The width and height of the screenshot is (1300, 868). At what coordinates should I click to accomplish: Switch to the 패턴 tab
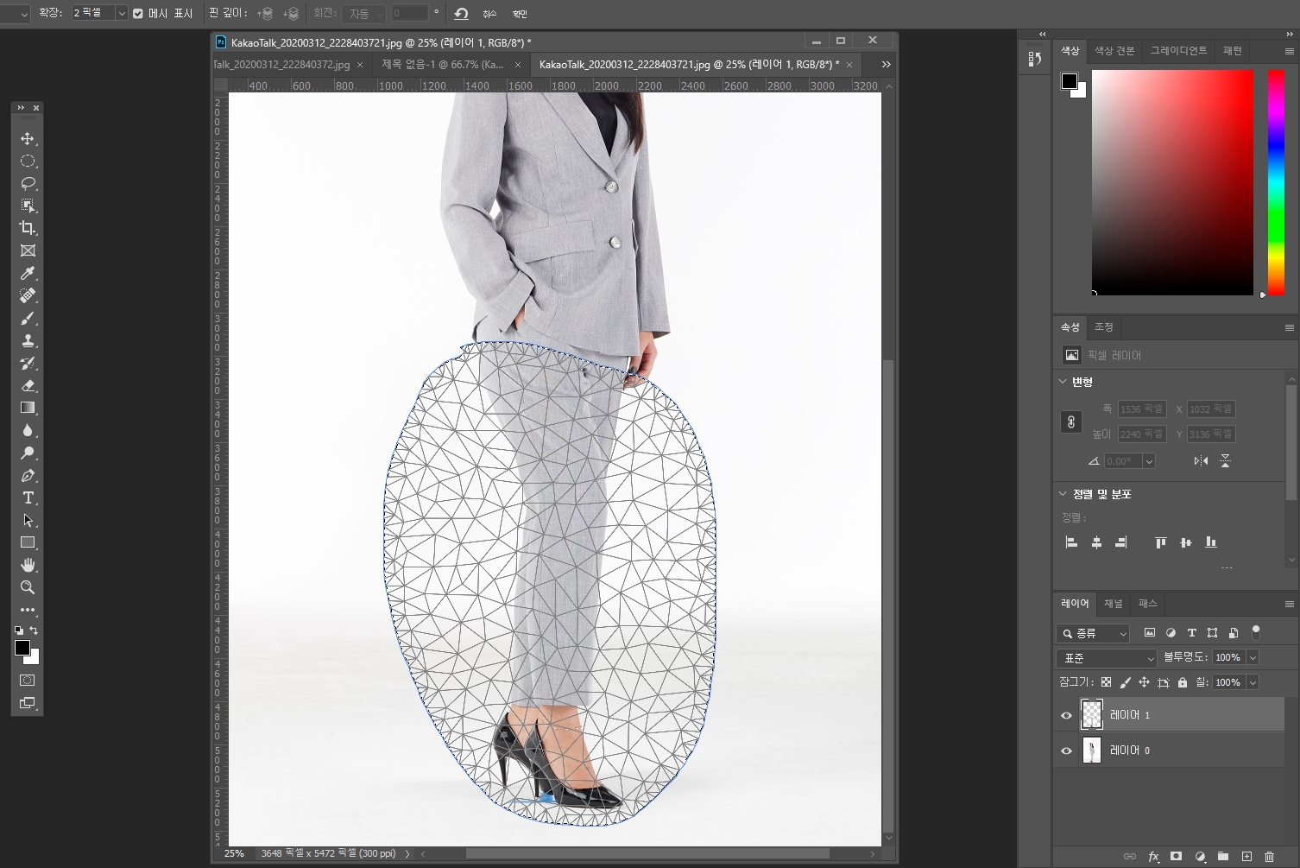point(1232,51)
